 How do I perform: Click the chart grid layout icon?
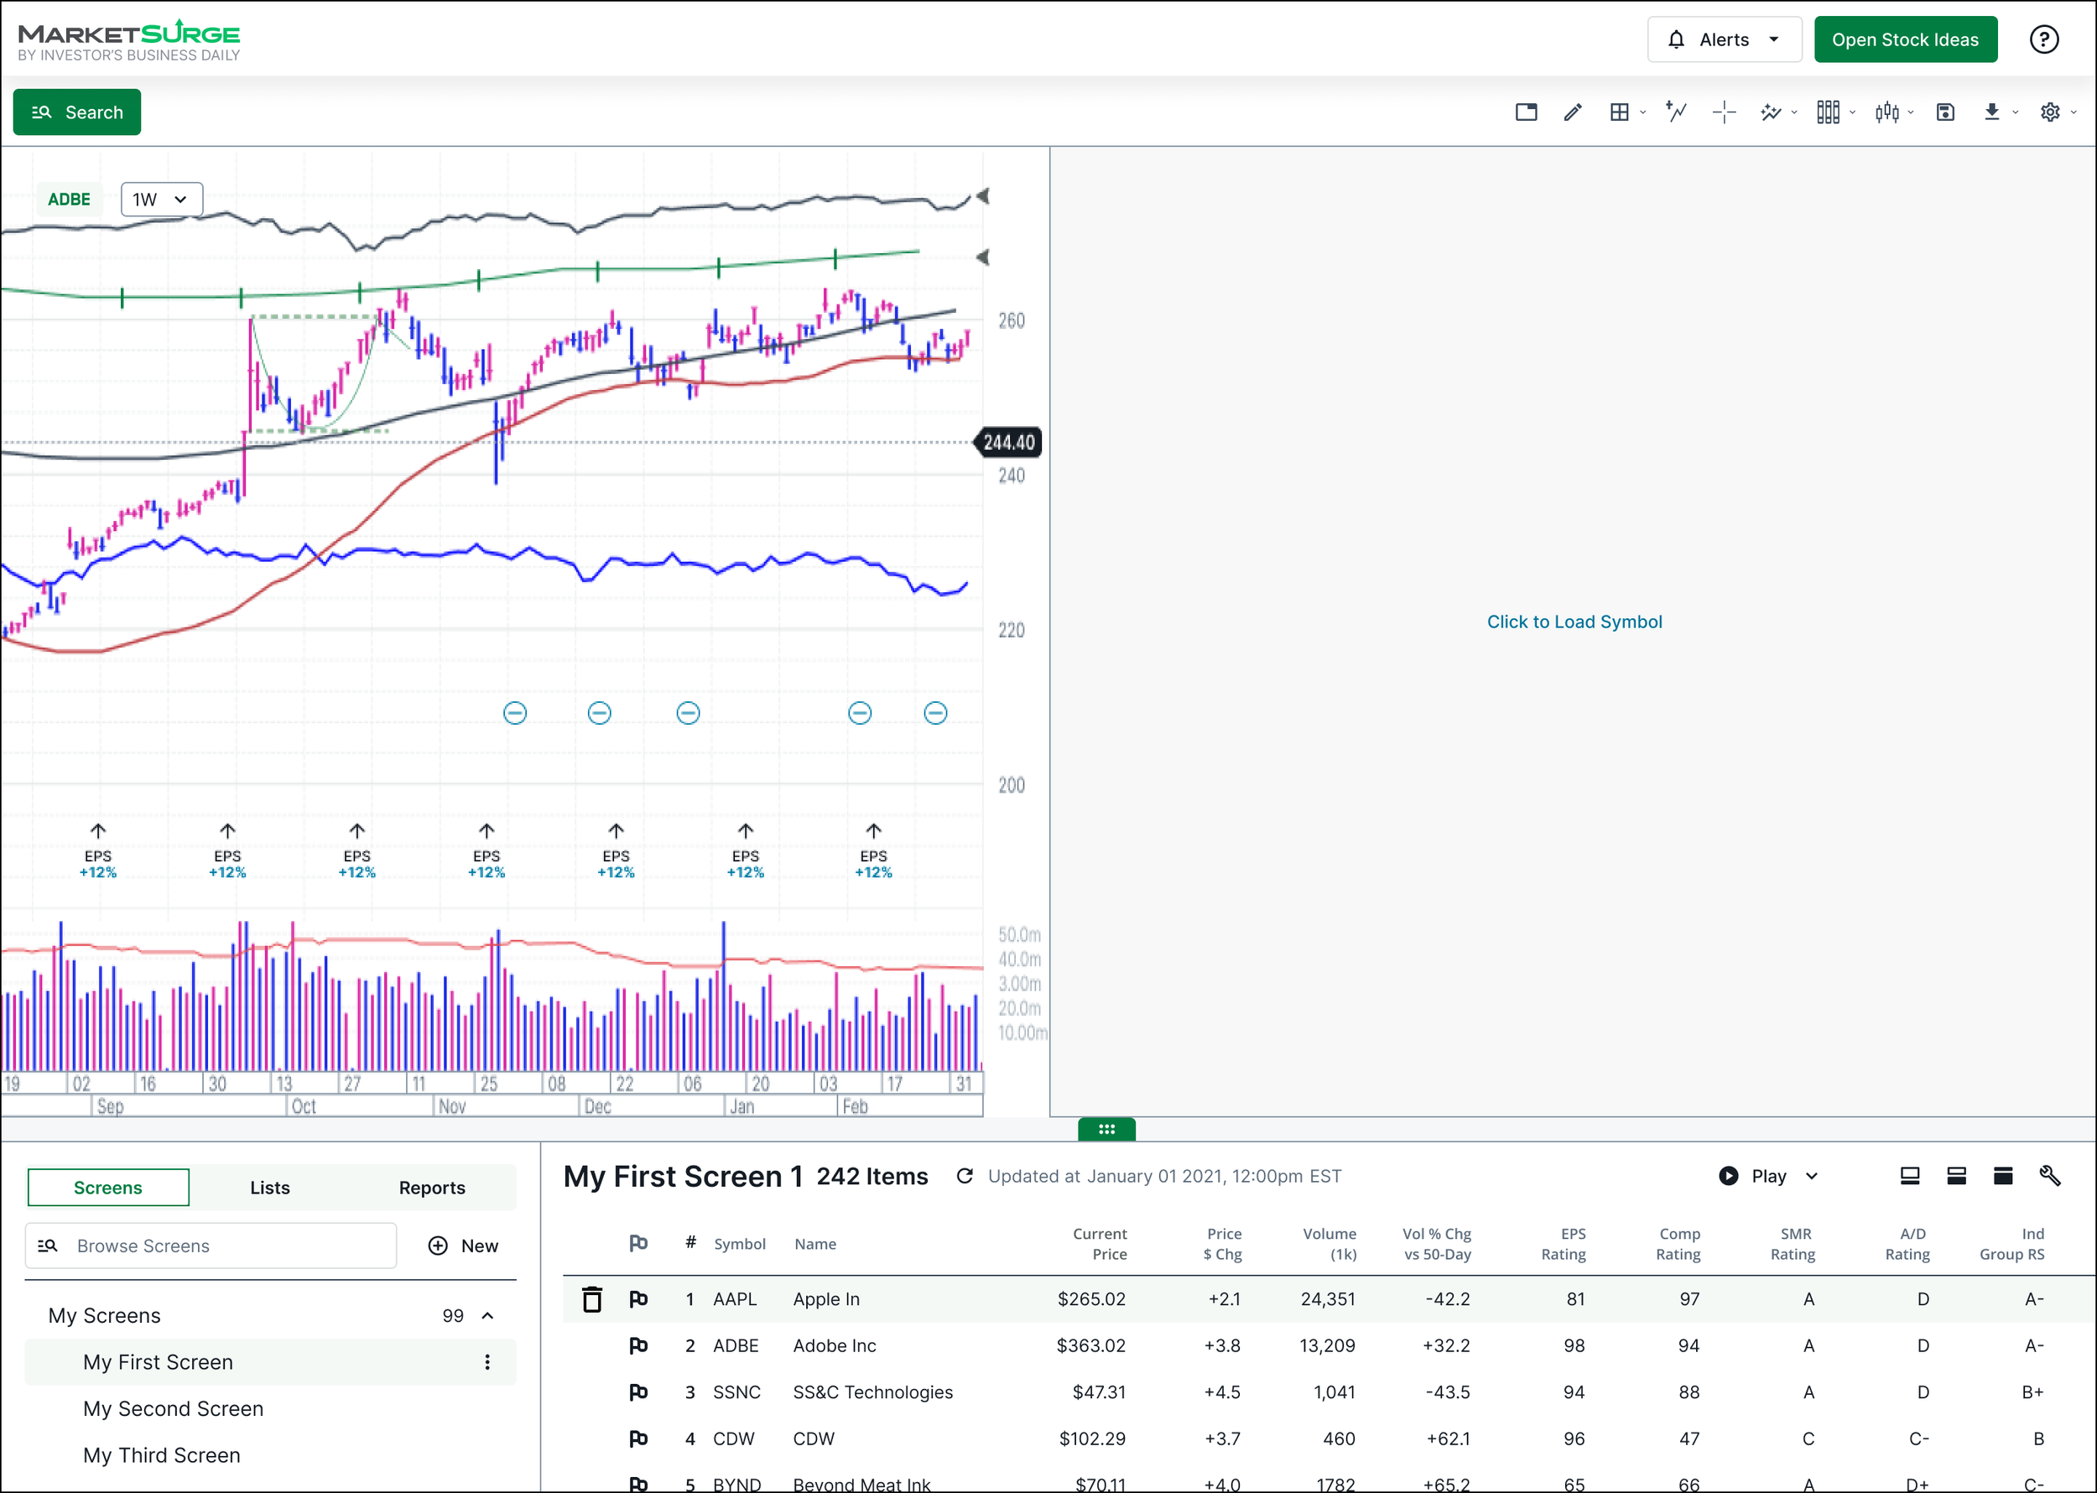coord(1620,112)
